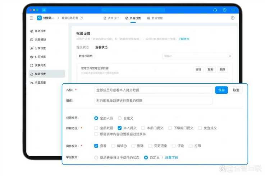The height and width of the screenshot is (176, 265).
Task: Select 自定义 radio for 字段权限
Action: point(146,158)
